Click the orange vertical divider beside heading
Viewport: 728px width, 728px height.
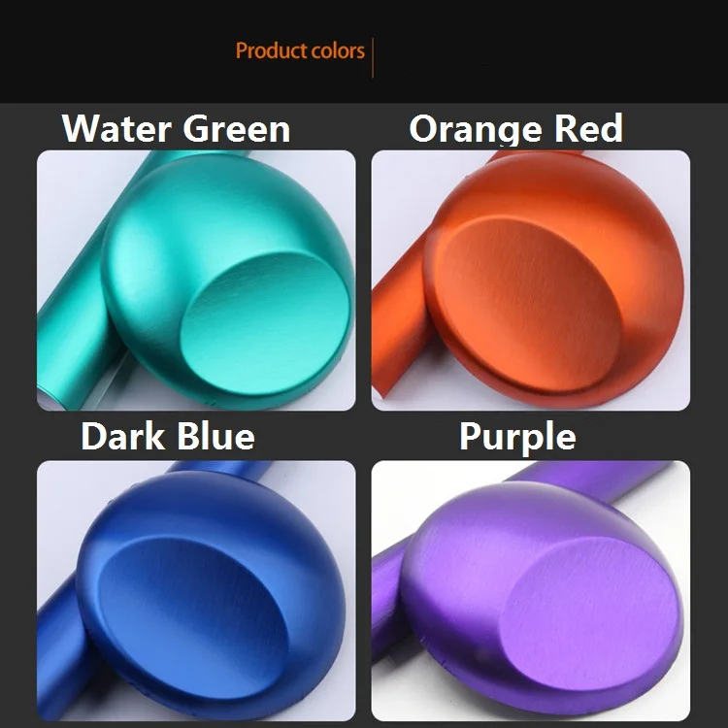[373, 57]
